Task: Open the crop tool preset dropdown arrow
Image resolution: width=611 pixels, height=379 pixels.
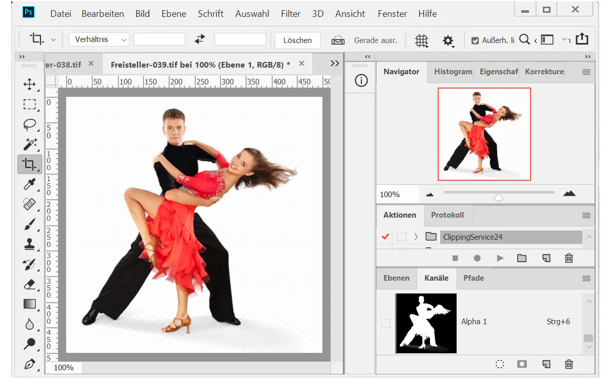Action: [x=53, y=39]
